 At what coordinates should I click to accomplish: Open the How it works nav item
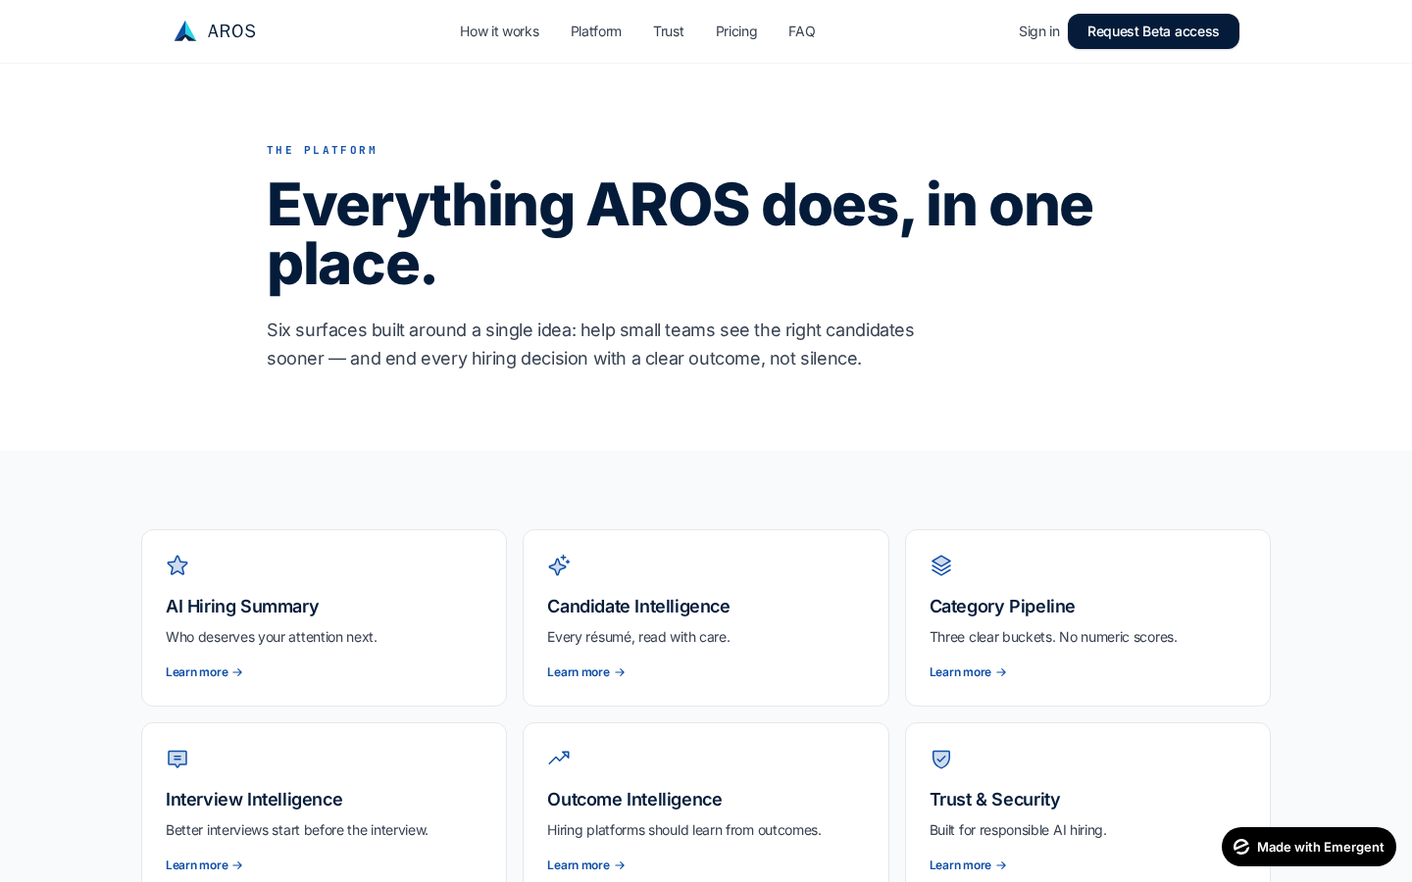pos(499,31)
